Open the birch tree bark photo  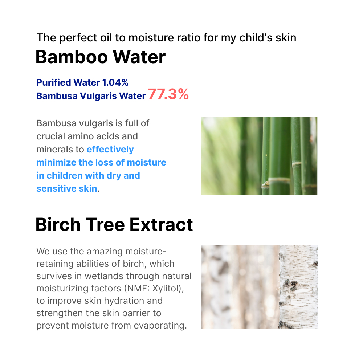click(x=259, y=287)
